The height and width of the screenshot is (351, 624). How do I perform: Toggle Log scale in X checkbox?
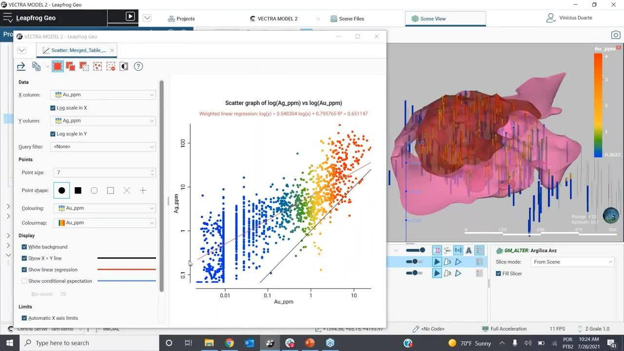[x=53, y=108]
